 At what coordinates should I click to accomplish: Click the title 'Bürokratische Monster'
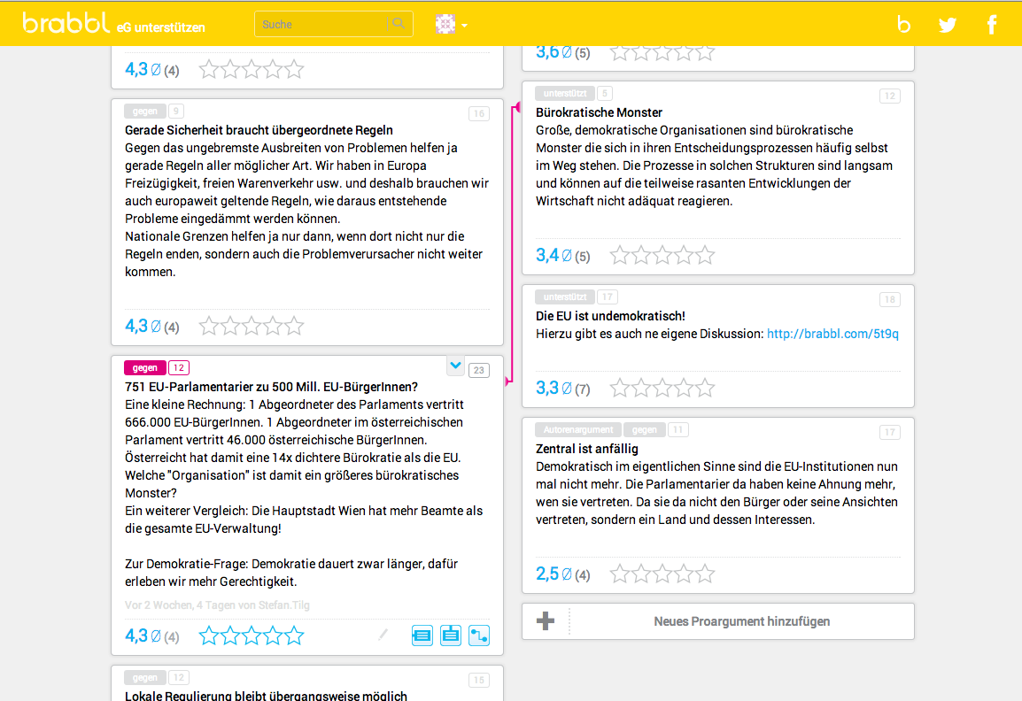click(x=599, y=112)
